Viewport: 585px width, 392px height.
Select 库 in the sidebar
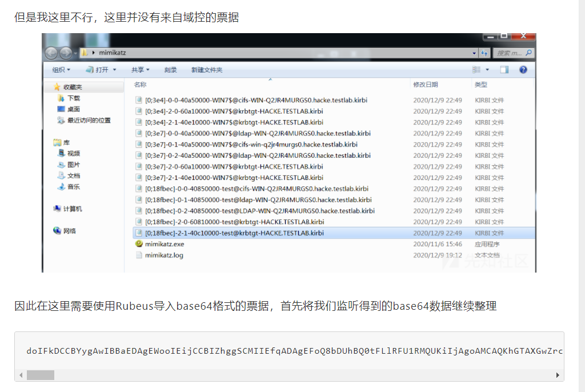point(66,142)
